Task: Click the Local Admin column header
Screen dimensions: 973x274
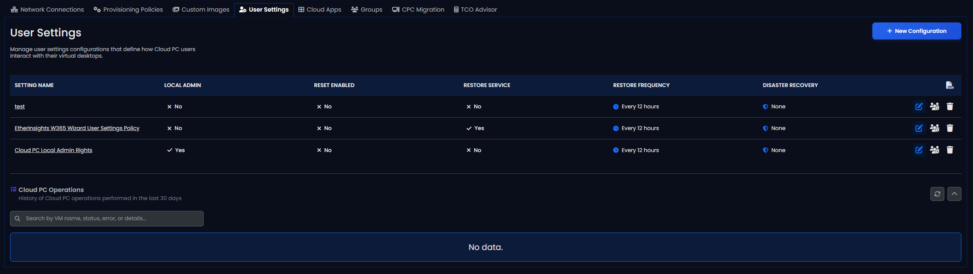Action: 182,85
